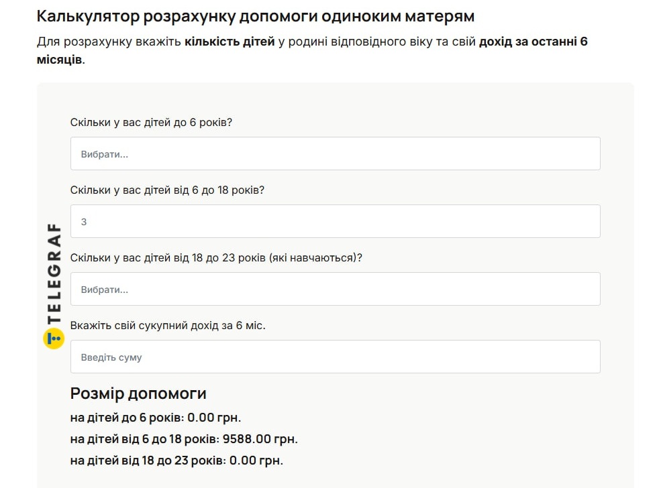Screen dimensions: 659x488
Task: Focus the "Введіть суму" income field
Action: click(335, 357)
